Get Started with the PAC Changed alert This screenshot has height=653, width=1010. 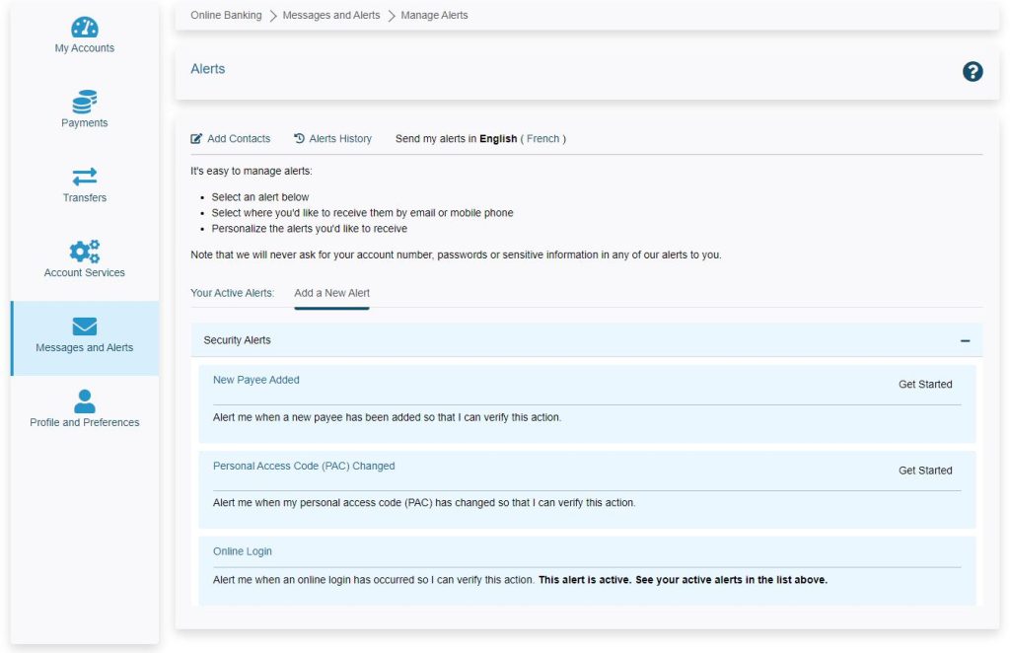click(925, 471)
